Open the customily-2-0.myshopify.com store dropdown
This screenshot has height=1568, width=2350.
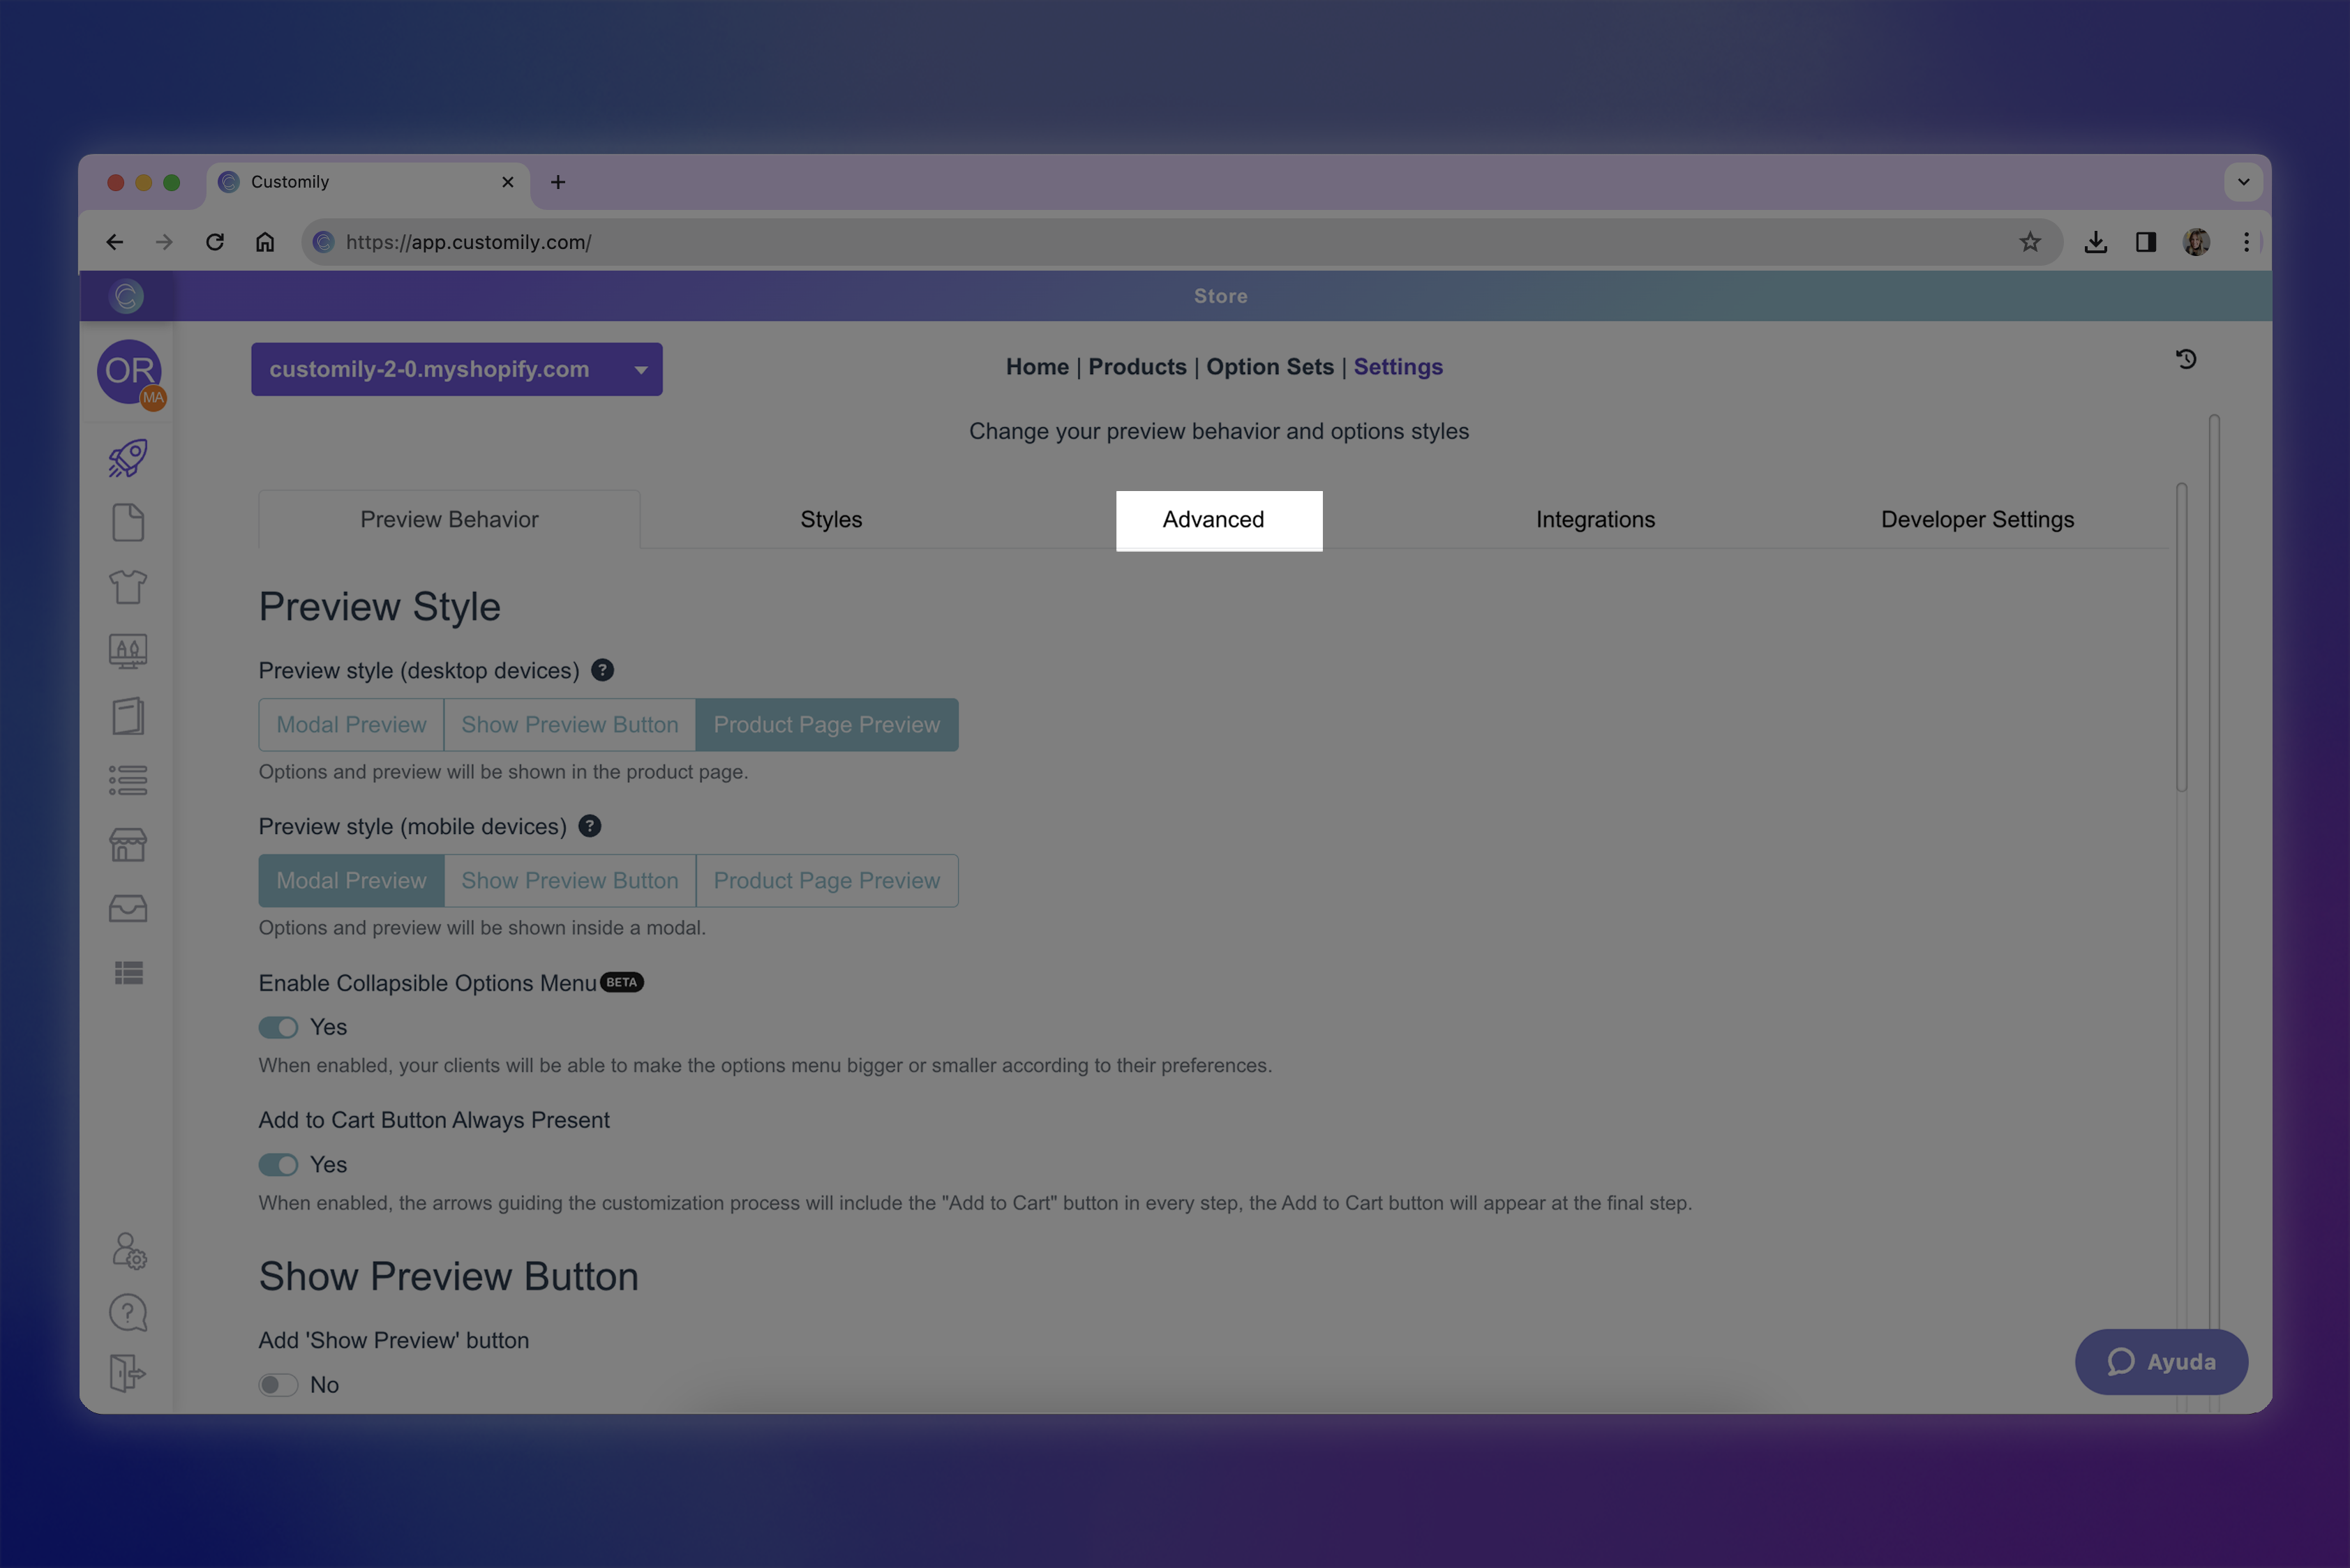(456, 369)
